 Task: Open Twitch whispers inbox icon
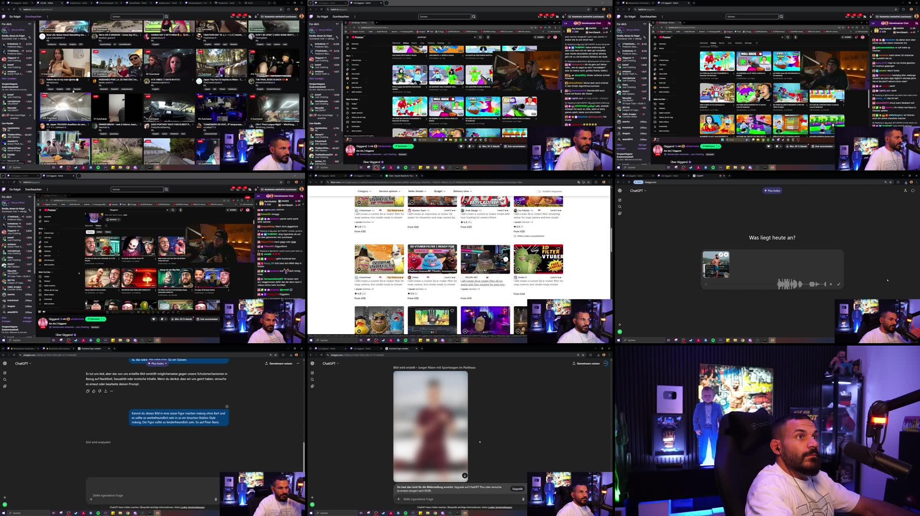point(233,16)
